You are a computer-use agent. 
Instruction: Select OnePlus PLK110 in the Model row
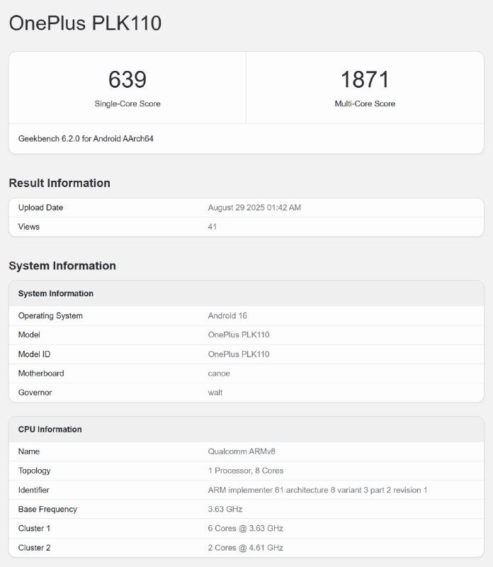pos(239,335)
